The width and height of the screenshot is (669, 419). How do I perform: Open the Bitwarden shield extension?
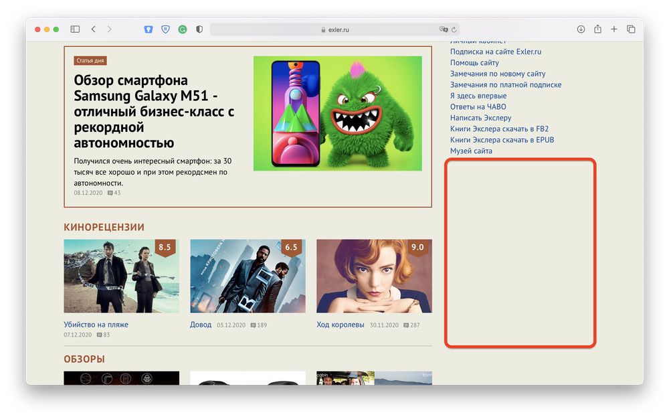[x=148, y=29]
